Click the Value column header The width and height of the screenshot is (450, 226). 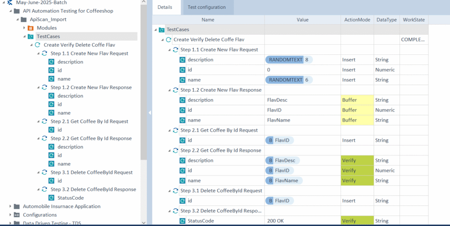[302, 20]
